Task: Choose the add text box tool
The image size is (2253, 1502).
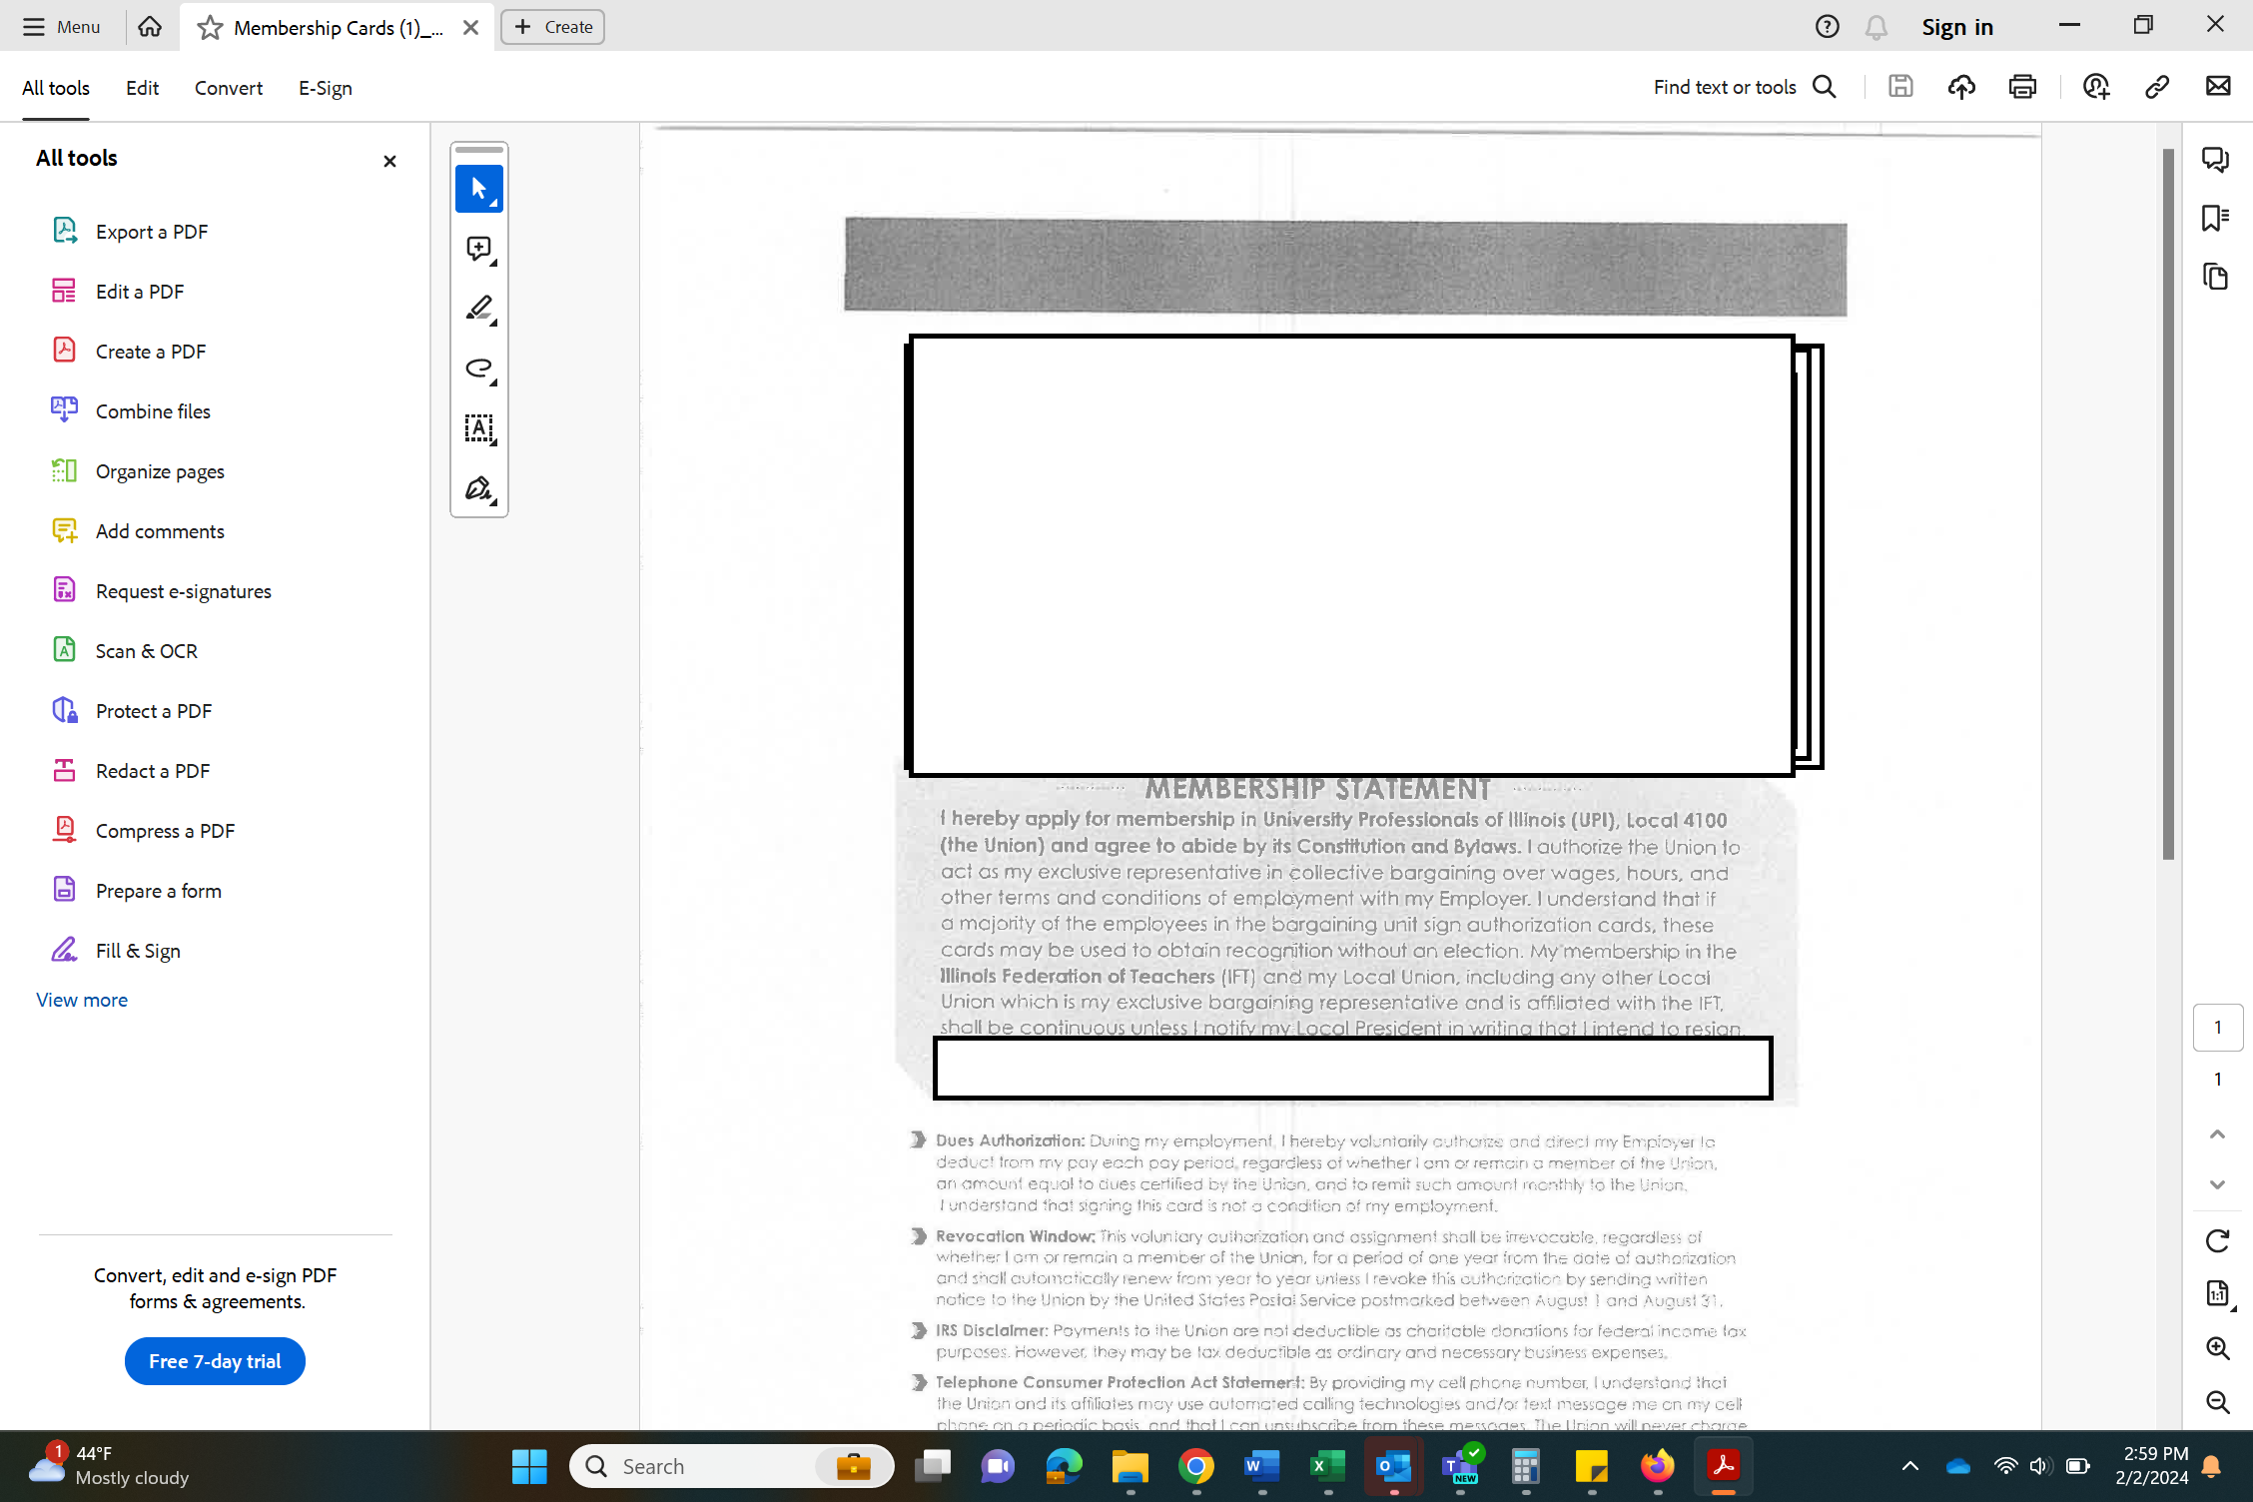Action: (x=479, y=428)
